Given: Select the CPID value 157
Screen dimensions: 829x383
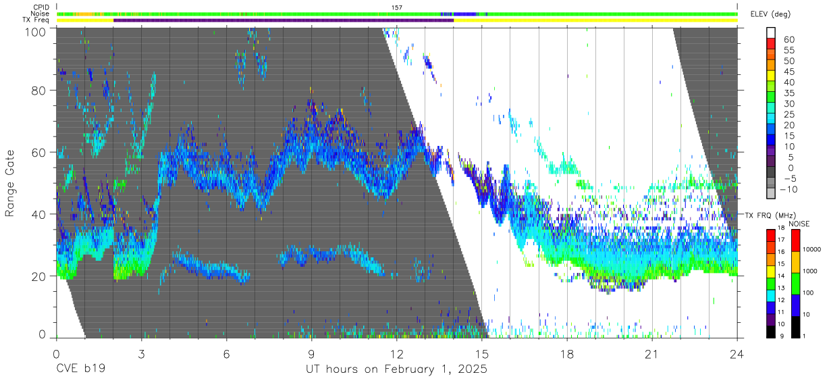Looking at the screenshot, I should tap(397, 7).
